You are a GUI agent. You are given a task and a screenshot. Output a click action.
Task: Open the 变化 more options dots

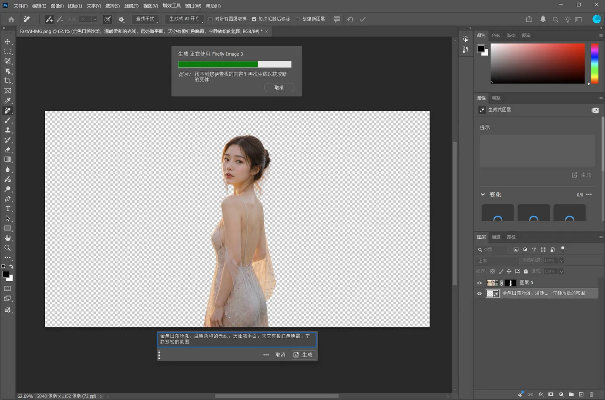pyautogui.click(x=589, y=194)
